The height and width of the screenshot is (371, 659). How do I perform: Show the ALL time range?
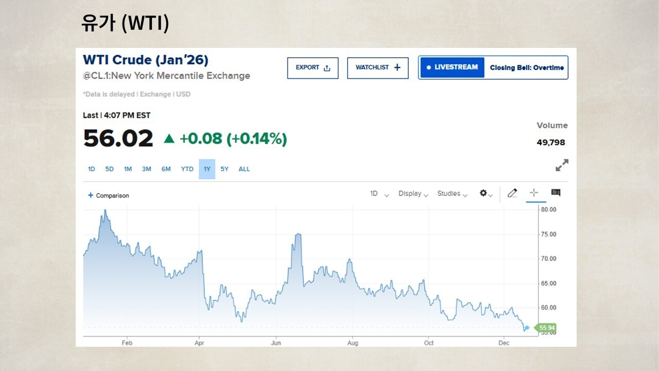[244, 169]
